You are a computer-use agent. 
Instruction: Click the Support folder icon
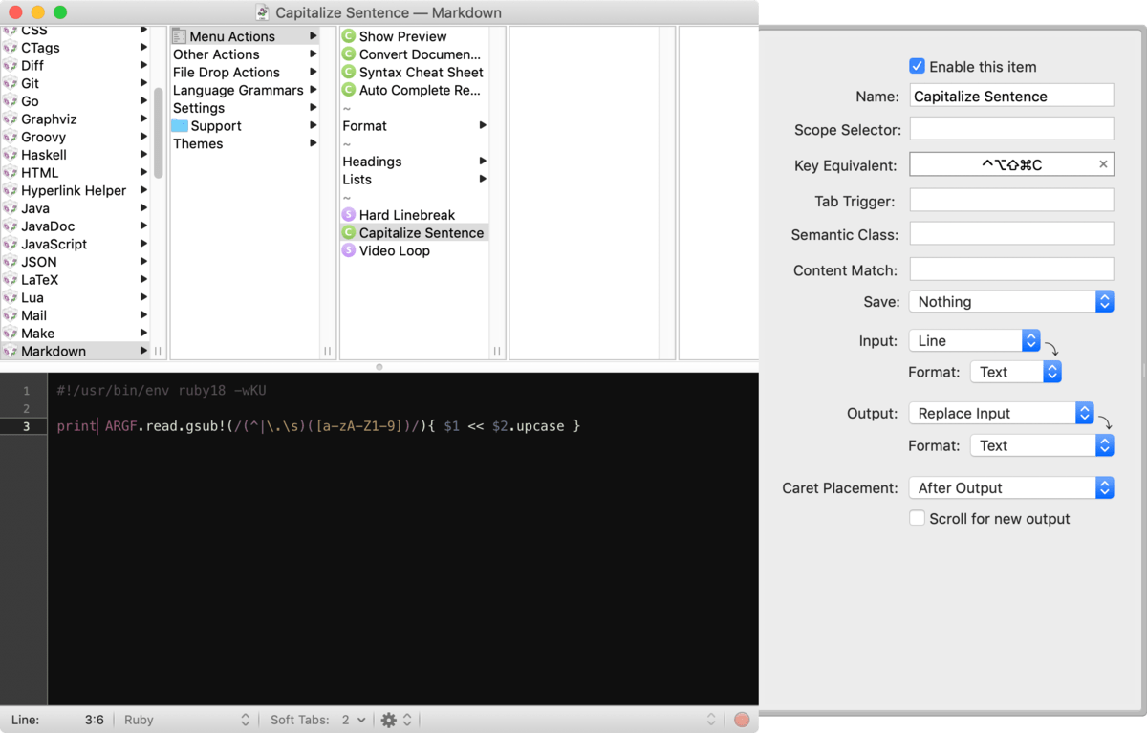pyautogui.click(x=180, y=125)
